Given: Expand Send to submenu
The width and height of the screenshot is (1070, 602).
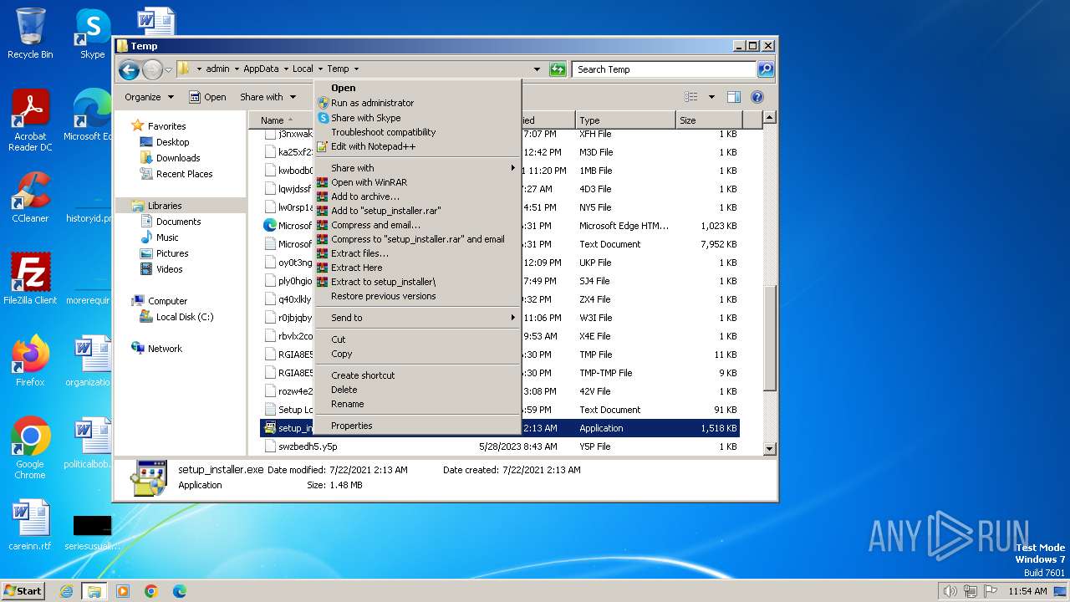Looking at the screenshot, I should click(x=418, y=318).
